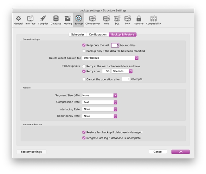Open the General settings icon
206x174 pixels.
(18, 19)
